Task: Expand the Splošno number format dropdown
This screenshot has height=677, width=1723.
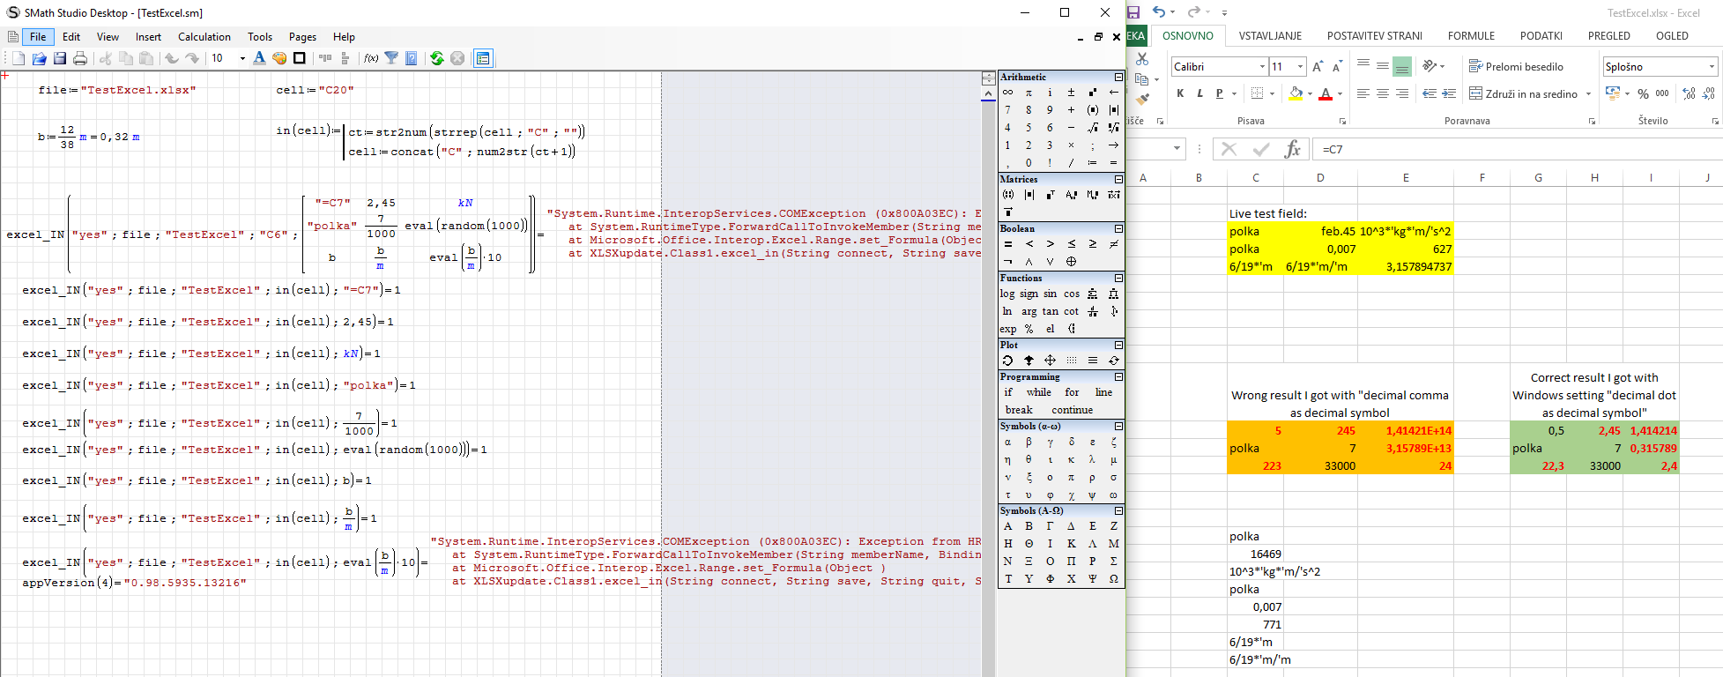Action: click(1712, 67)
